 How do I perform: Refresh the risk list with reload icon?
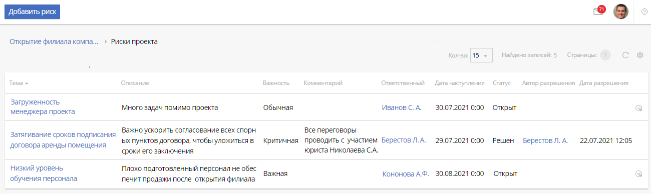pos(625,55)
